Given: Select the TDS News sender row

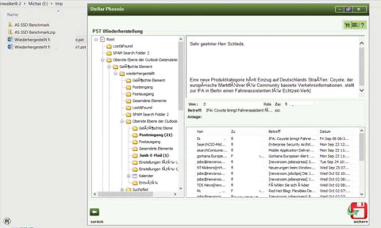Looking at the screenshot, I should [x=273, y=185].
